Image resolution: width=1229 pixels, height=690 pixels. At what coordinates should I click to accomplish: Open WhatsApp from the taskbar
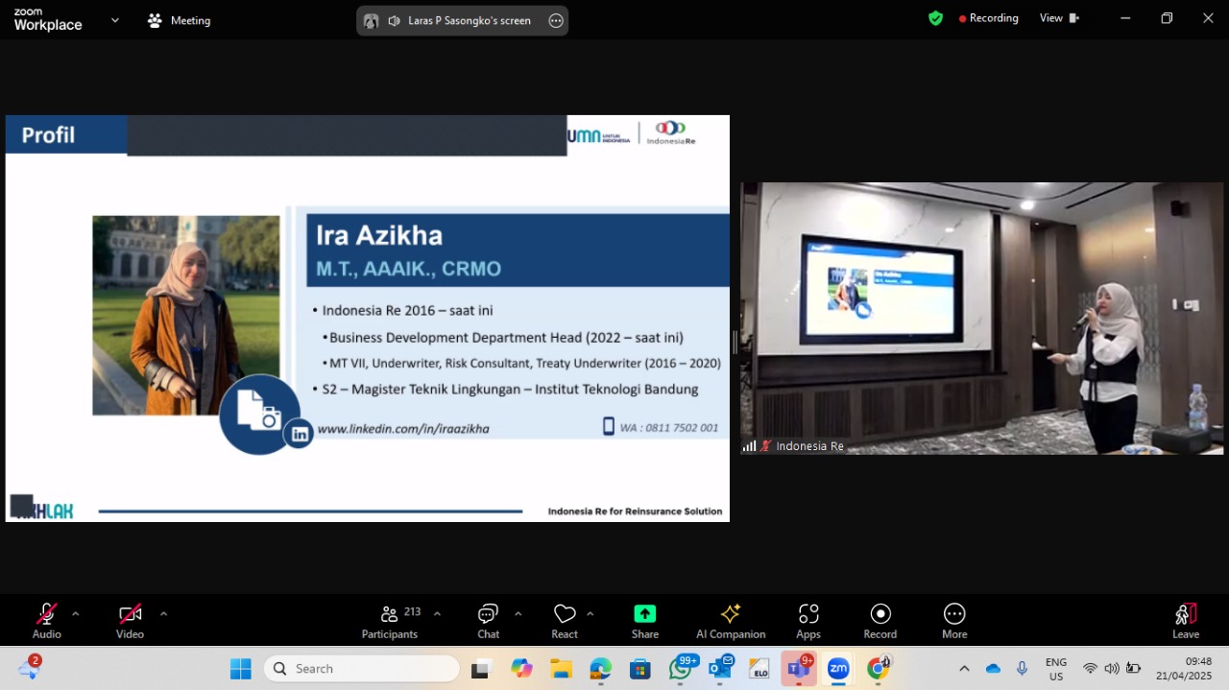pyautogui.click(x=681, y=669)
